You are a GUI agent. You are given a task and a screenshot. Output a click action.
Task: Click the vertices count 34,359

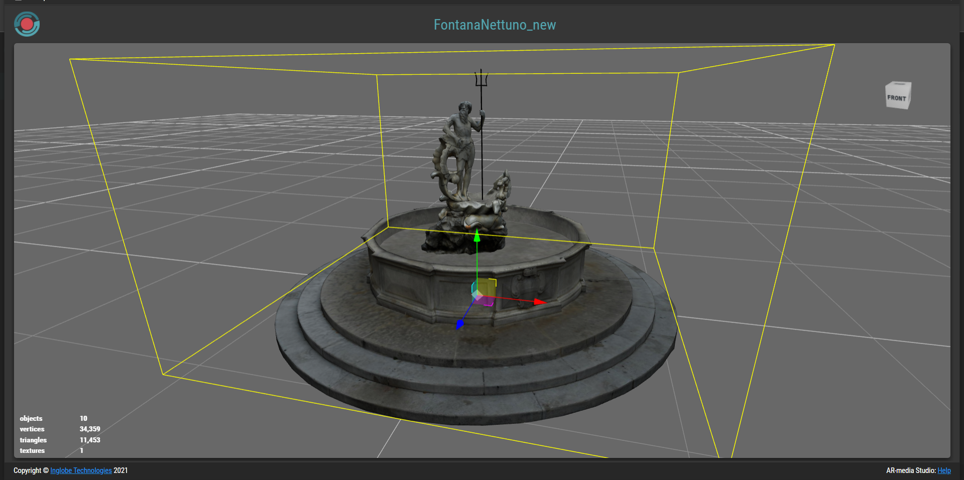(x=90, y=429)
